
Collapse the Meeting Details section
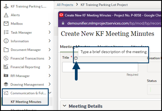tap(64, 106)
